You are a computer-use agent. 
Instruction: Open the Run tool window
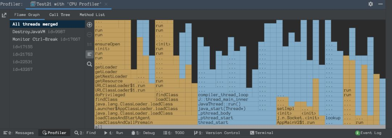[114, 133]
